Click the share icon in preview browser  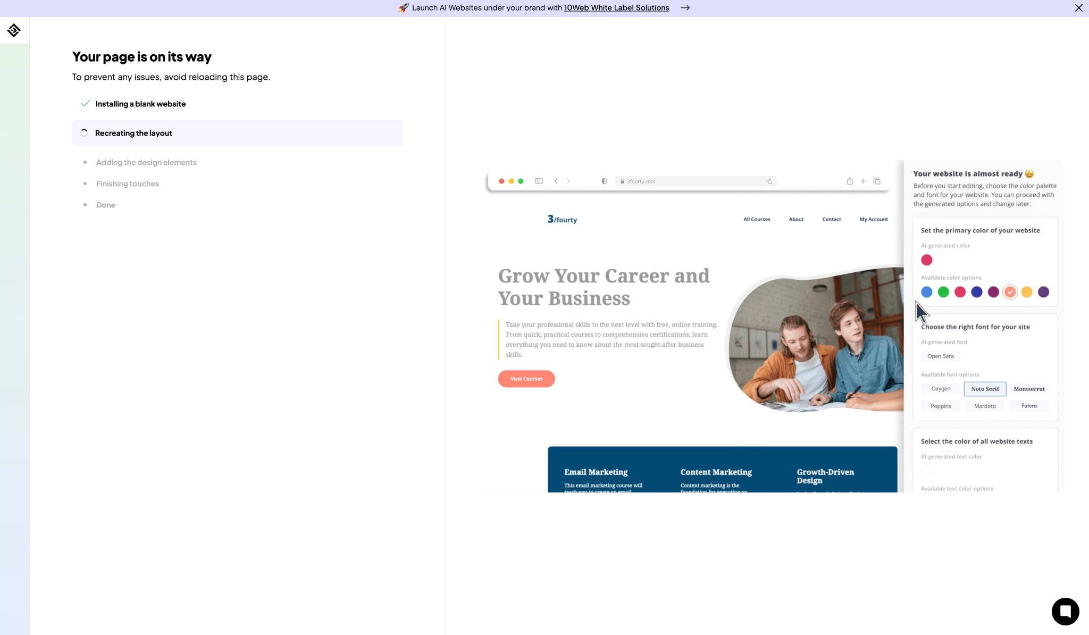(x=850, y=181)
